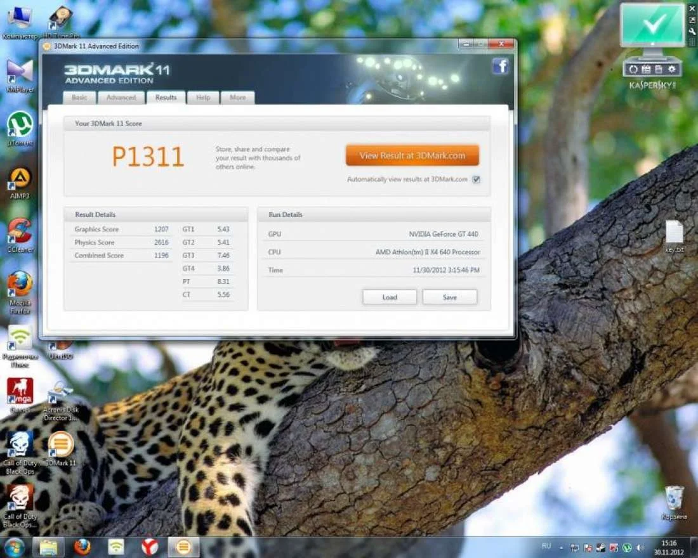698x558 pixels.
Task: Click the P1311 score value
Action: pos(148,157)
